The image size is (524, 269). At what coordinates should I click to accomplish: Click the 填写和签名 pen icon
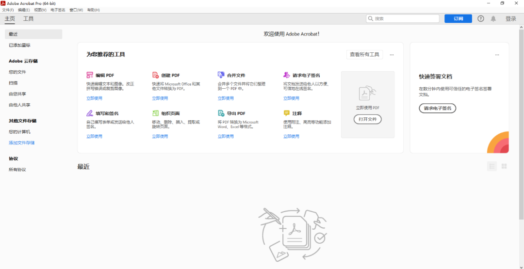(90, 113)
